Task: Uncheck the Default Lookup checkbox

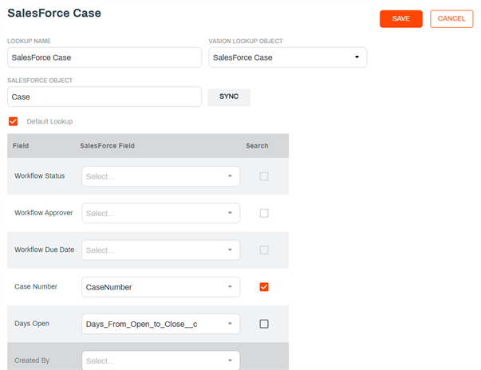Action: tap(14, 121)
